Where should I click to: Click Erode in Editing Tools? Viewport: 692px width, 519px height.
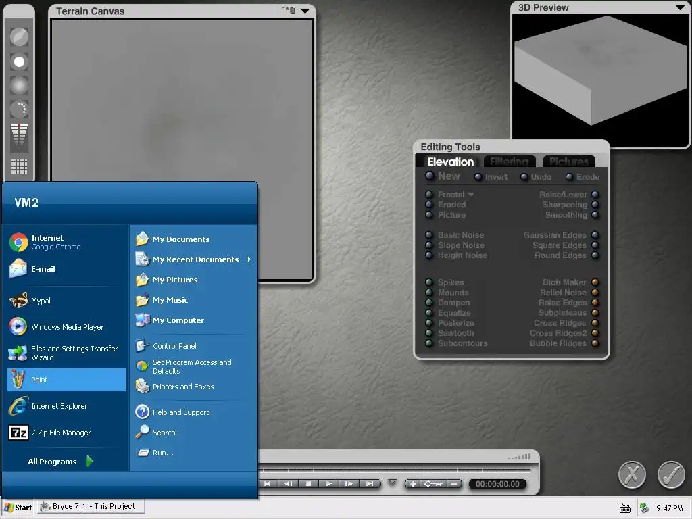(x=583, y=177)
